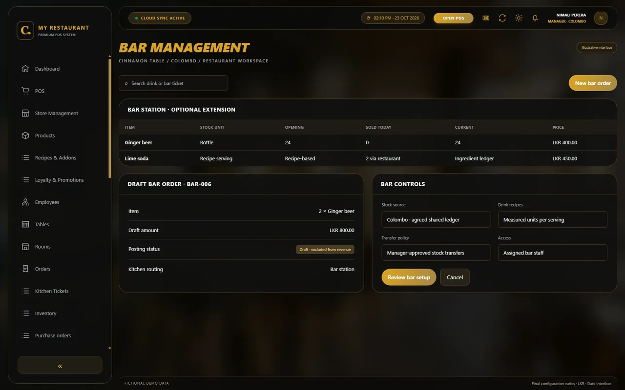This screenshot has width=625, height=390.
Task: Click the Products box icon
Action: tap(25, 136)
